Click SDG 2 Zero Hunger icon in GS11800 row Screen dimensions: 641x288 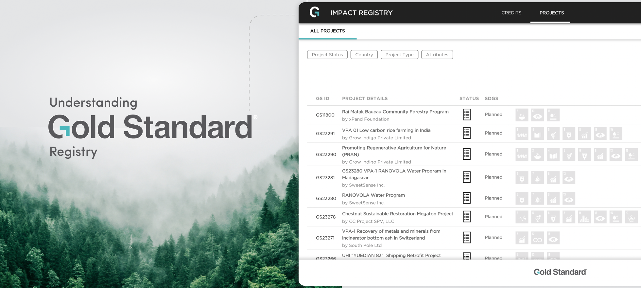click(x=522, y=115)
